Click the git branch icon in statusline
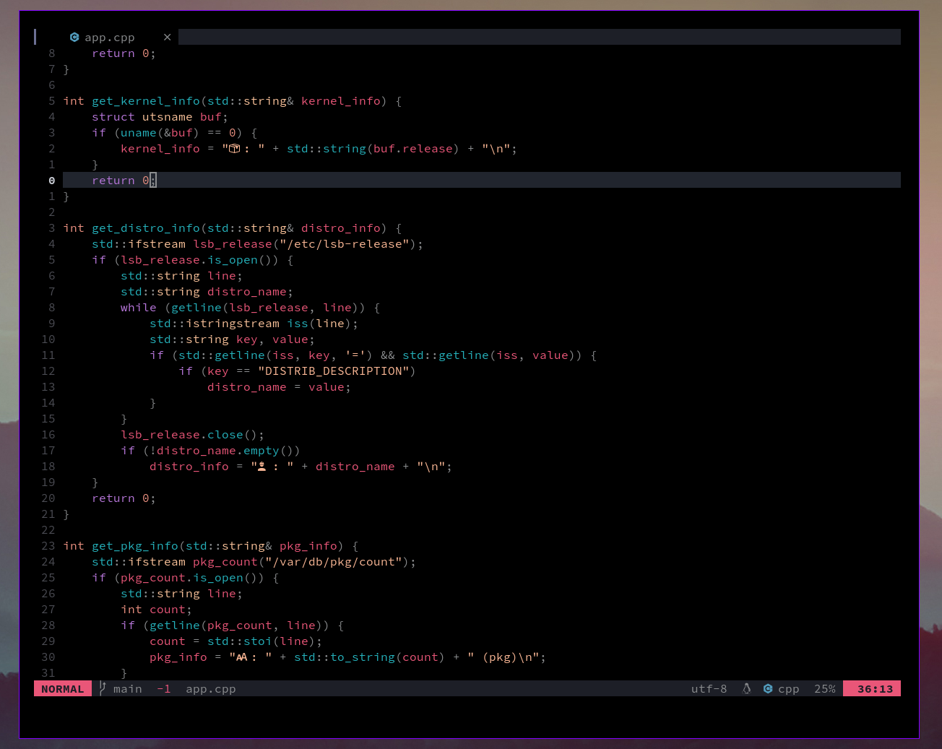Image resolution: width=942 pixels, height=749 pixels. [x=103, y=688]
